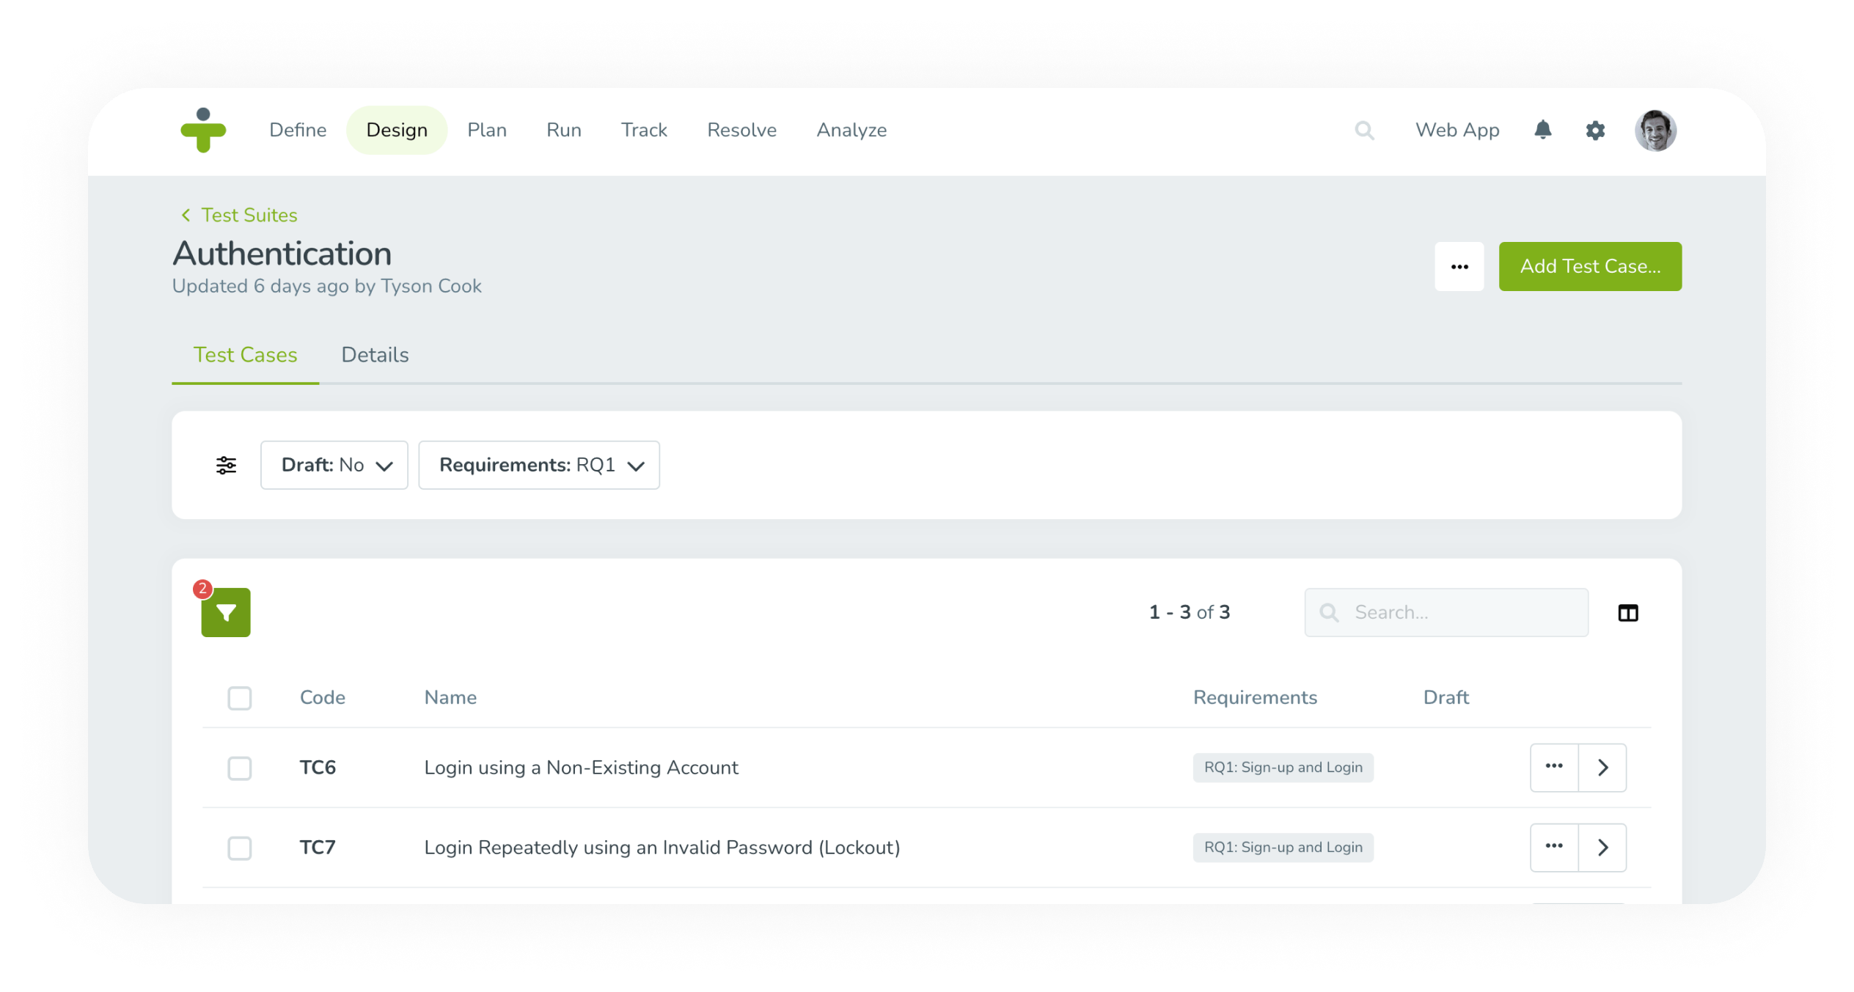Open the suite actions ellipsis menu

1459,266
